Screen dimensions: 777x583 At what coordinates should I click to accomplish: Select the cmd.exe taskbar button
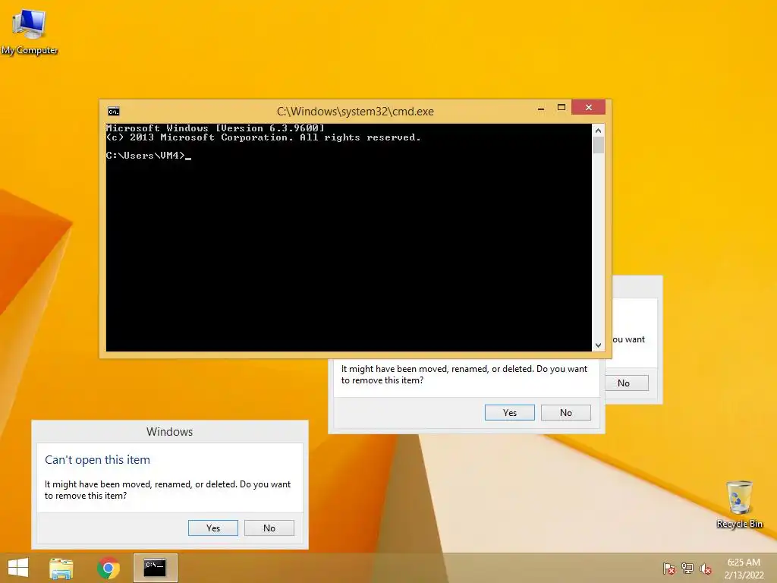point(155,568)
